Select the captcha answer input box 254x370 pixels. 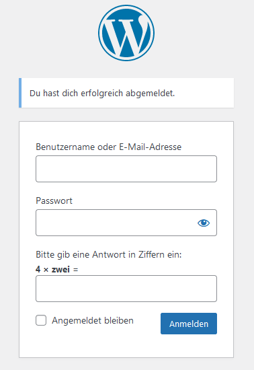[126, 289]
